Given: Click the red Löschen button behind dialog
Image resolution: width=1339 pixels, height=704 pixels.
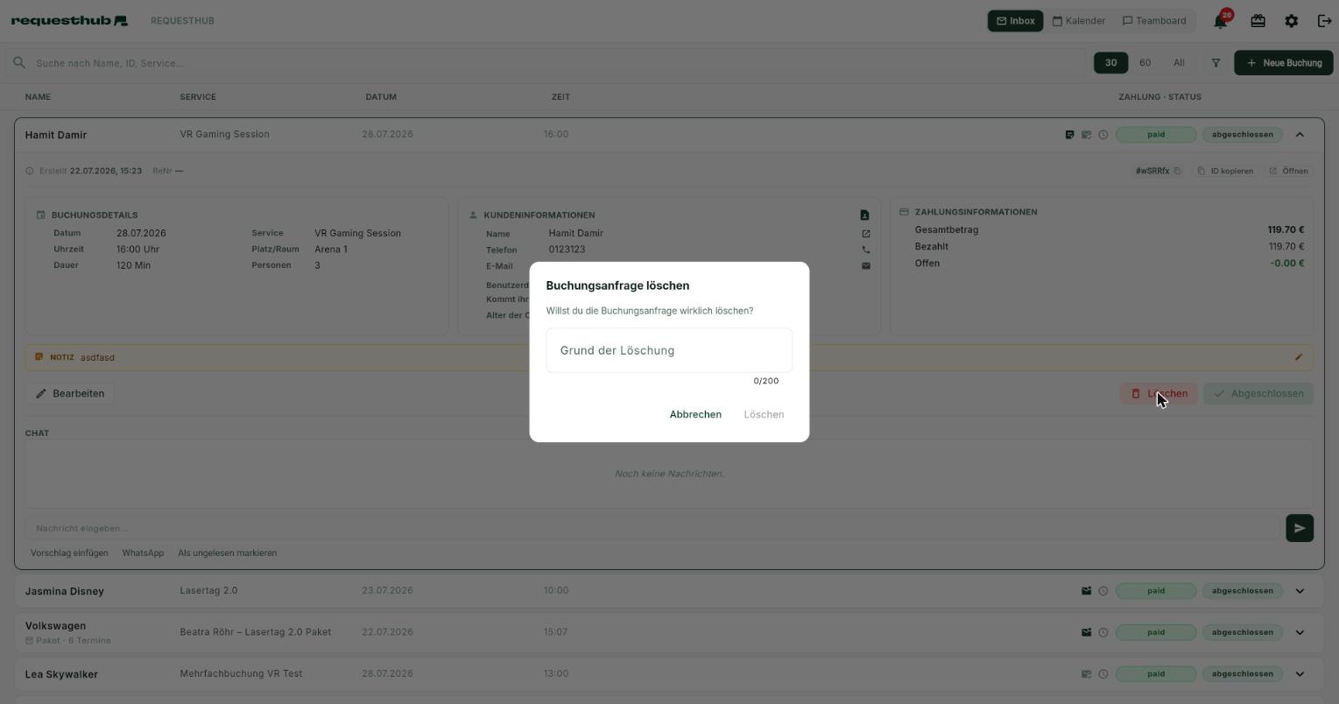Looking at the screenshot, I should click(1159, 393).
